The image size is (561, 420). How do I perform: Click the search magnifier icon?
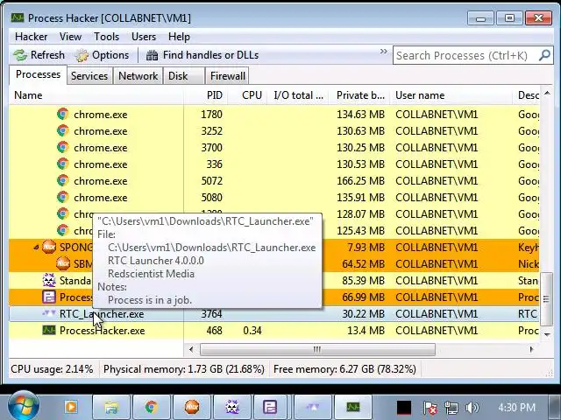544,55
